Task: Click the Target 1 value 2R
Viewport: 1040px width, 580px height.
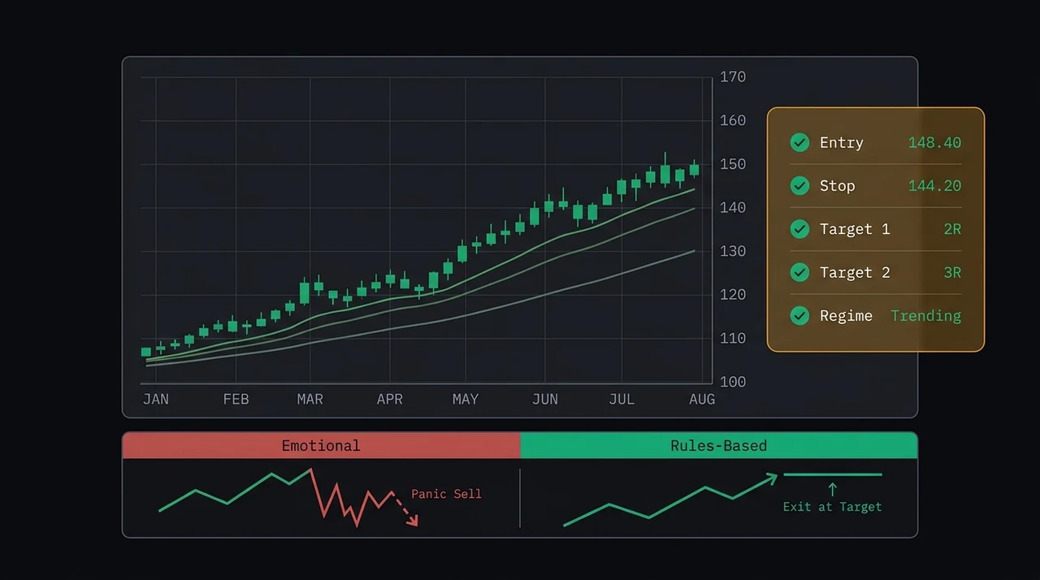Action: [952, 229]
